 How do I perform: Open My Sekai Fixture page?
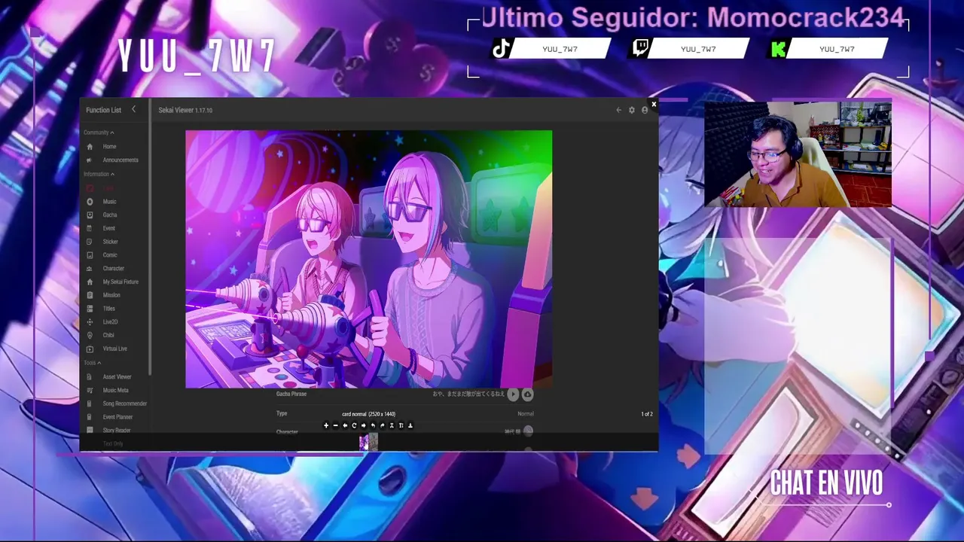point(120,282)
